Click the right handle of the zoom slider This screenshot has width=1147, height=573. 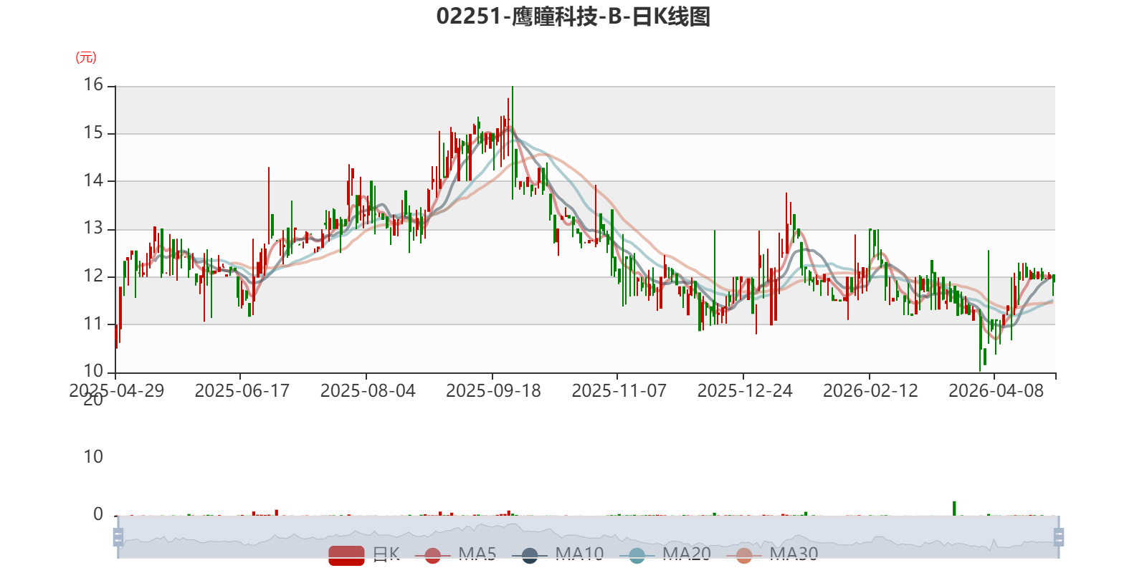[x=1058, y=536]
